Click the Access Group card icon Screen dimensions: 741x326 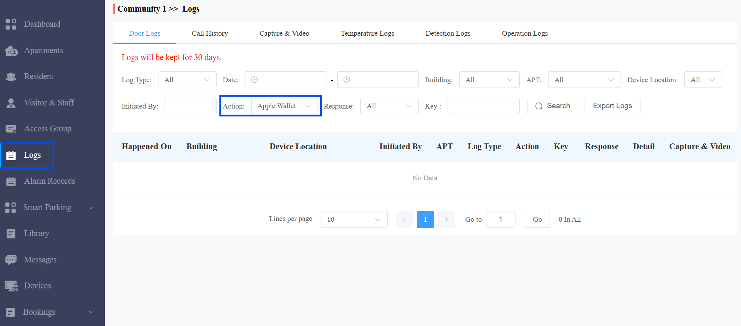point(11,129)
